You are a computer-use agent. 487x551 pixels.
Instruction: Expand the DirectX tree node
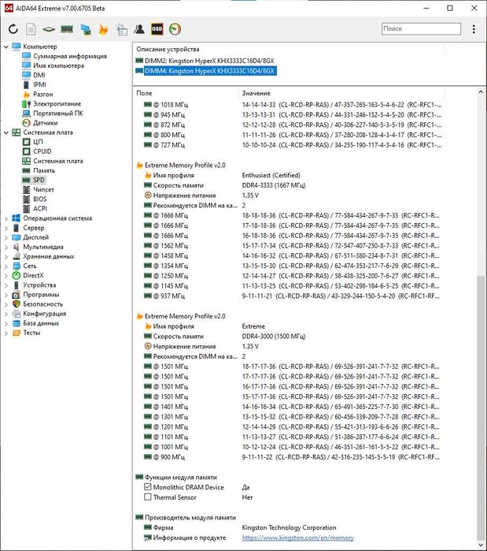pyautogui.click(x=6, y=276)
